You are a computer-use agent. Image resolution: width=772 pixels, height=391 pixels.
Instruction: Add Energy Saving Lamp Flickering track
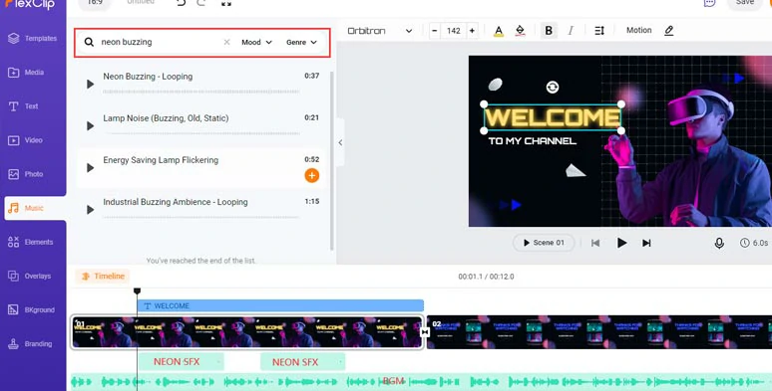click(311, 175)
